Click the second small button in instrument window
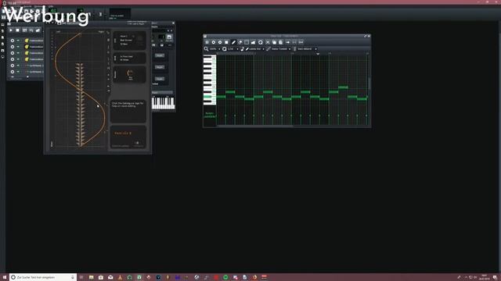Image resolution: width=501 pixels, height=281 pixels. tap(160, 67)
